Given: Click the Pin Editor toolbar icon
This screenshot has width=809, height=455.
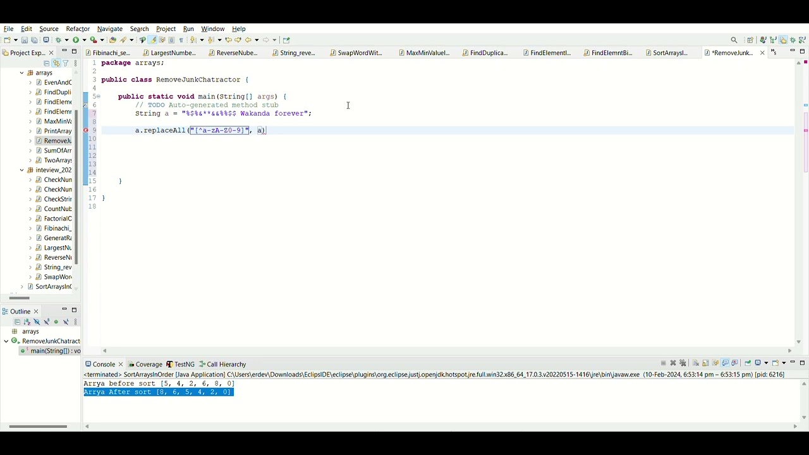Looking at the screenshot, I should coord(286,40).
